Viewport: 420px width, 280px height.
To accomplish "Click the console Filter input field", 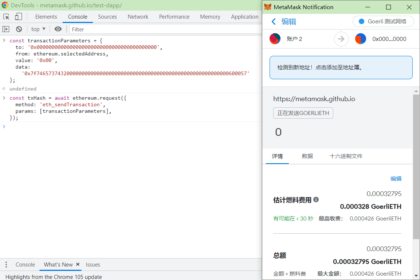I will pyautogui.click(x=102, y=29).
